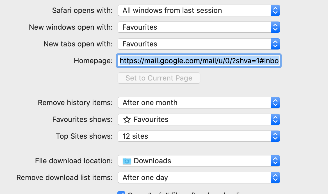
Task: Click the New windows open with: label
Action: pos(70,27)
